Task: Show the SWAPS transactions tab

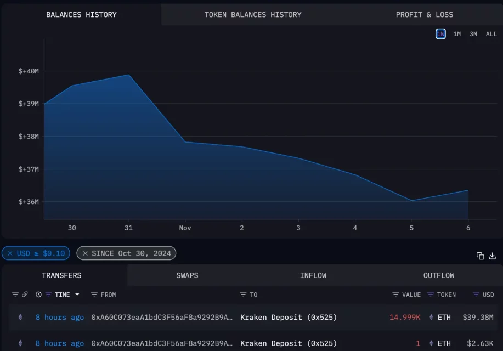Action: coord(187,275)
